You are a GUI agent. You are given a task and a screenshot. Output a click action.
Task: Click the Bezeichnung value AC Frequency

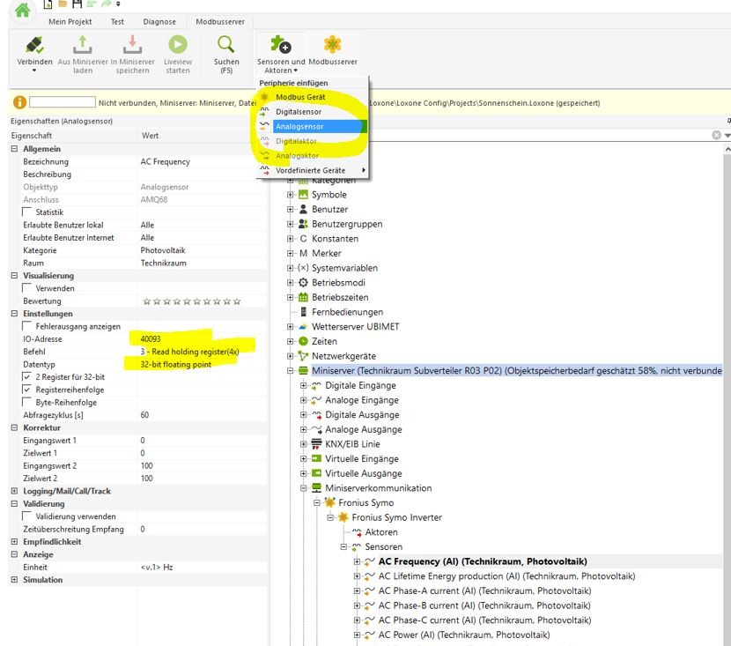tap(165, 162)
